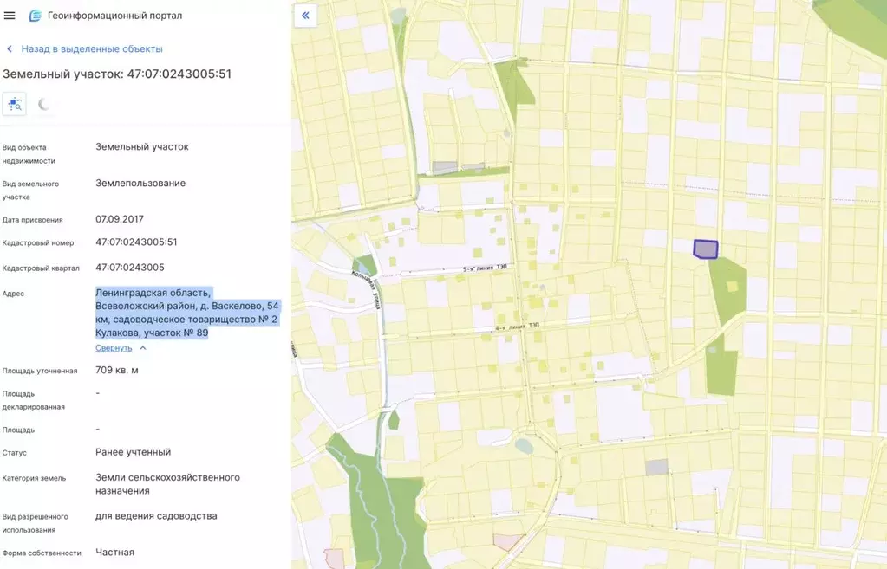Image resolution: width=887 pixels, height=569 pixels.
Task: Zoom to object using the locate icon
Action: (15, 104)
